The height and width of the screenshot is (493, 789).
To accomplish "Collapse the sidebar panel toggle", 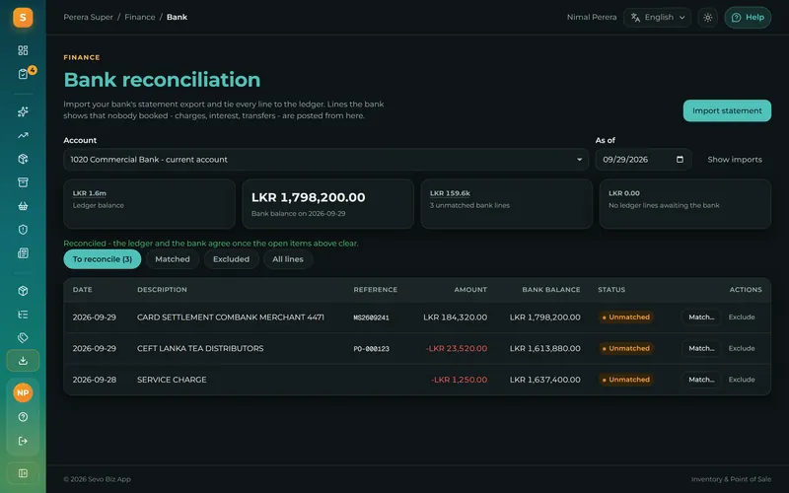I will pos(23,473).
